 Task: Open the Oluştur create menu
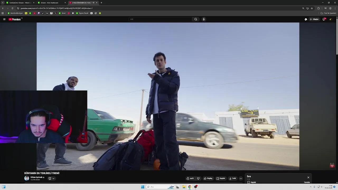(x=314, y=19)
